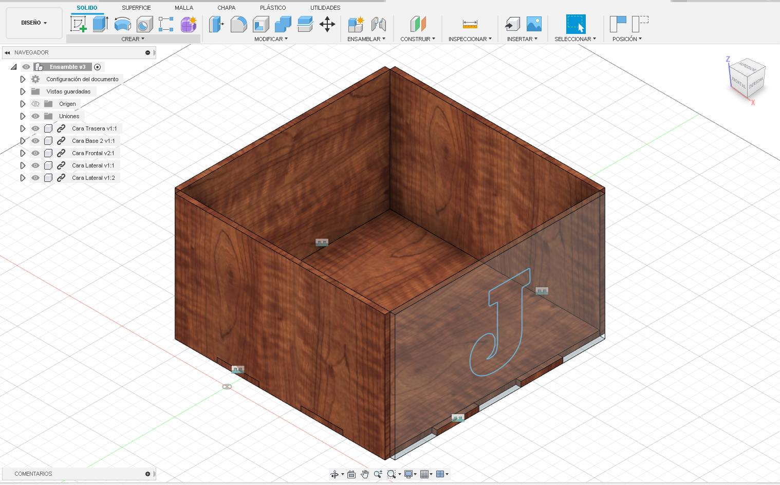Screen dimensions: 780x485
Task: Select the Hole tool
Action: tap(144, 24)
